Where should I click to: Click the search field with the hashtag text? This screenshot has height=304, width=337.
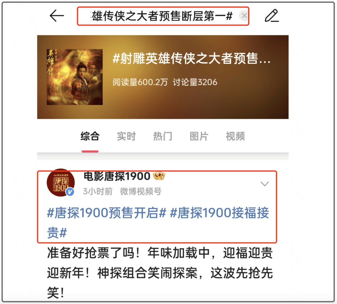coord(163,16)
